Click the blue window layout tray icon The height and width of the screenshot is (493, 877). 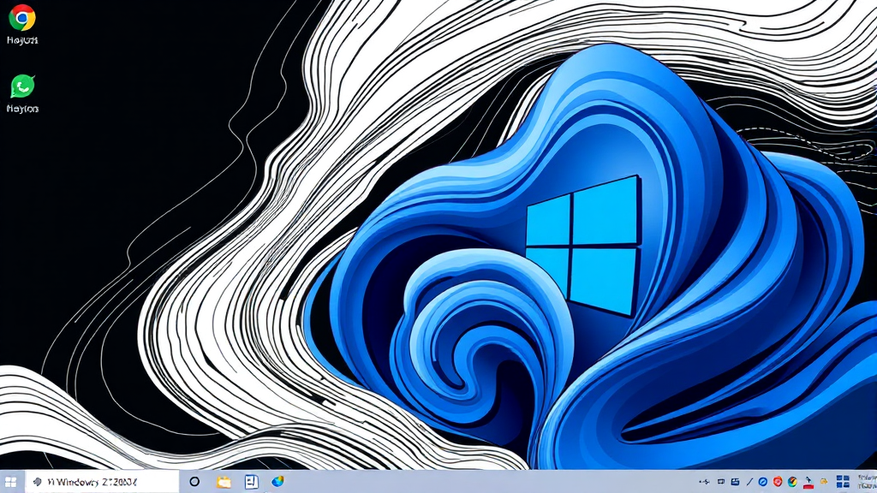click(x=736, y=482)
